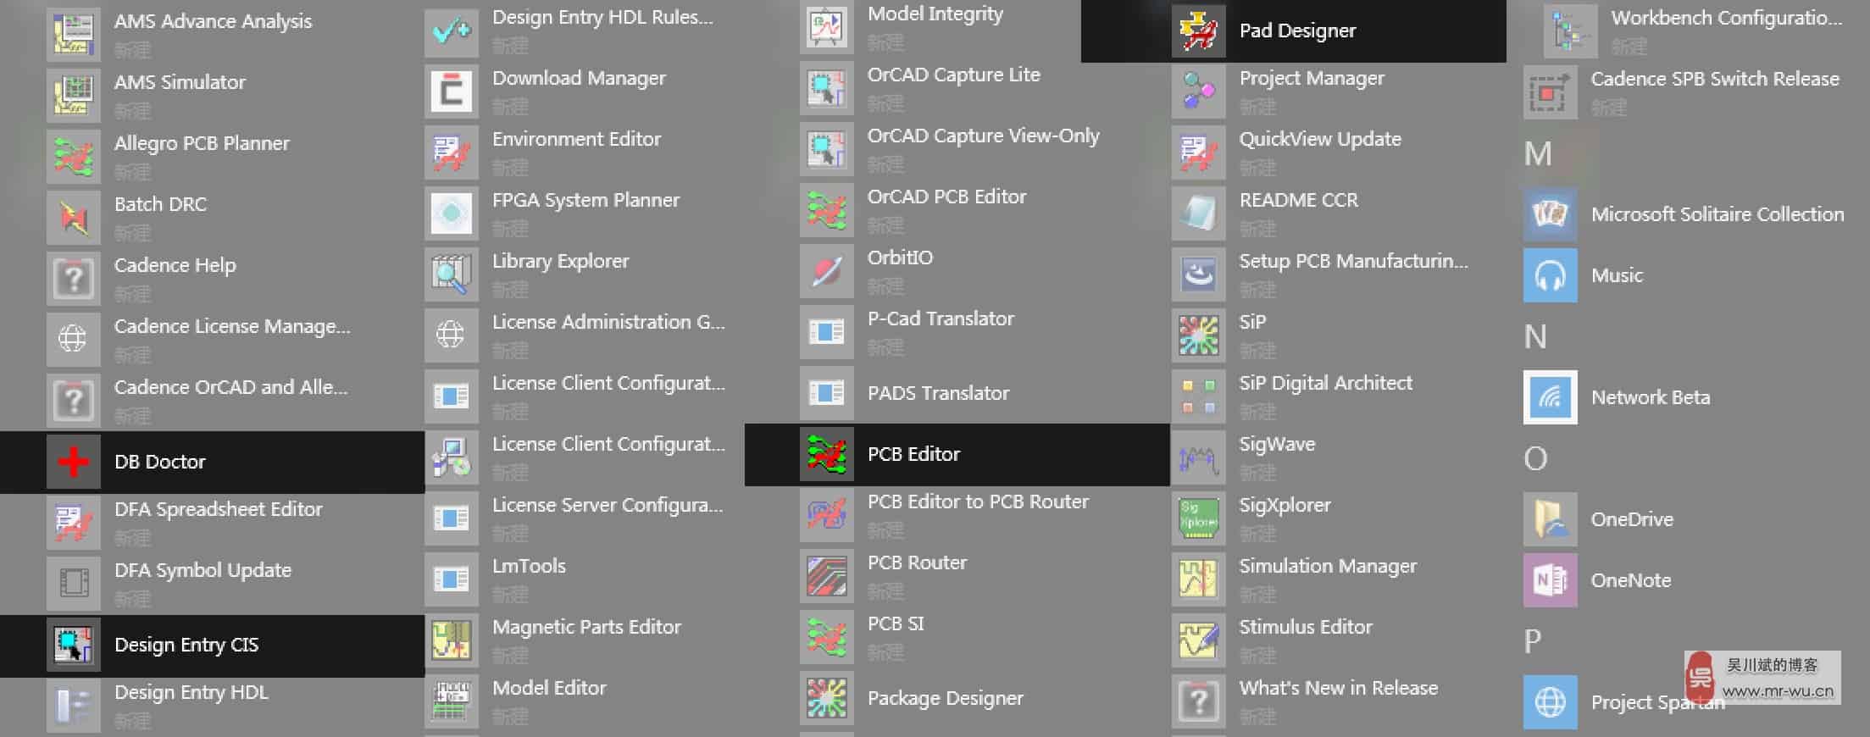Open the SigXplorer icon
Viewport: 1870px width, 737px height.
(1198, 517)
